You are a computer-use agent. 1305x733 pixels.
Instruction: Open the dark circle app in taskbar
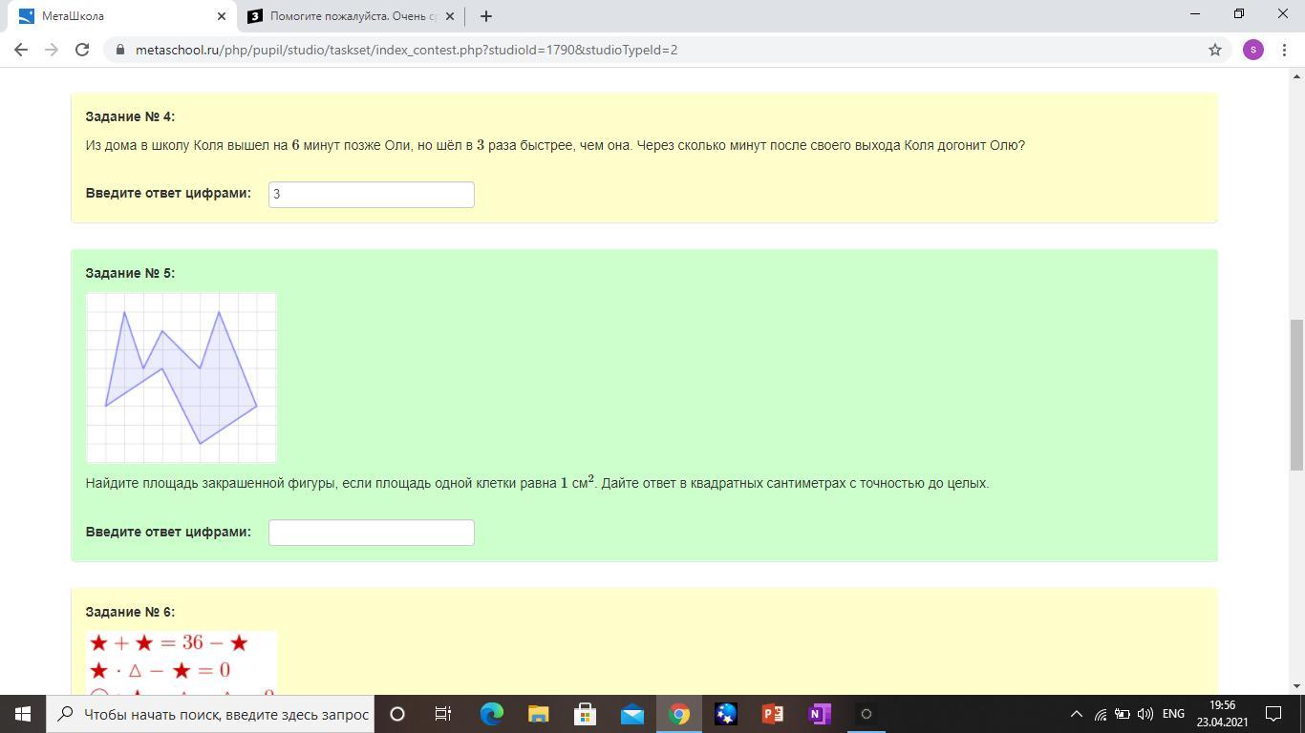click(866, 714)
